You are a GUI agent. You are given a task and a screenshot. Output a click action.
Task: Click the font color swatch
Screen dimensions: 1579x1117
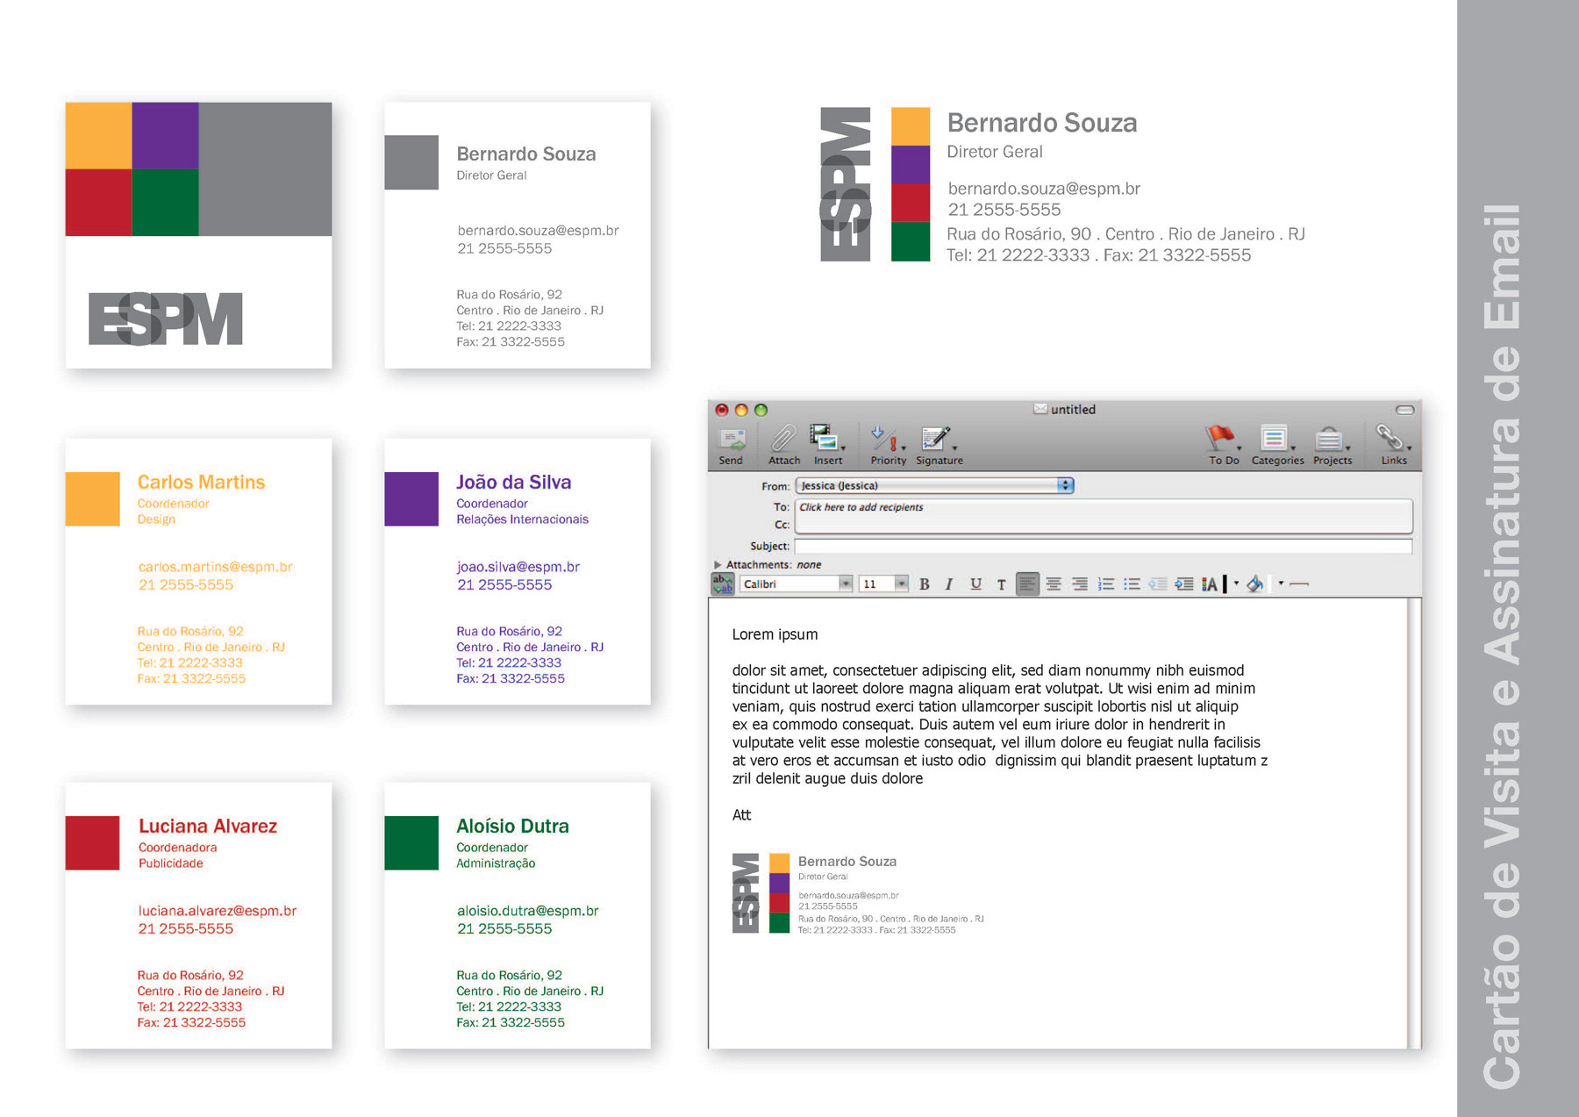[x=1225, y=584]
